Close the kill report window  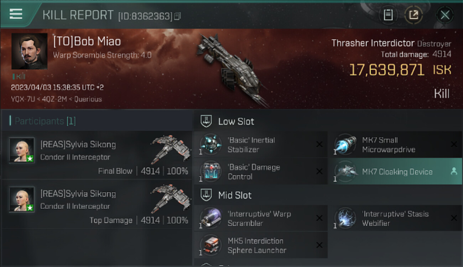(x=445, y=15)
